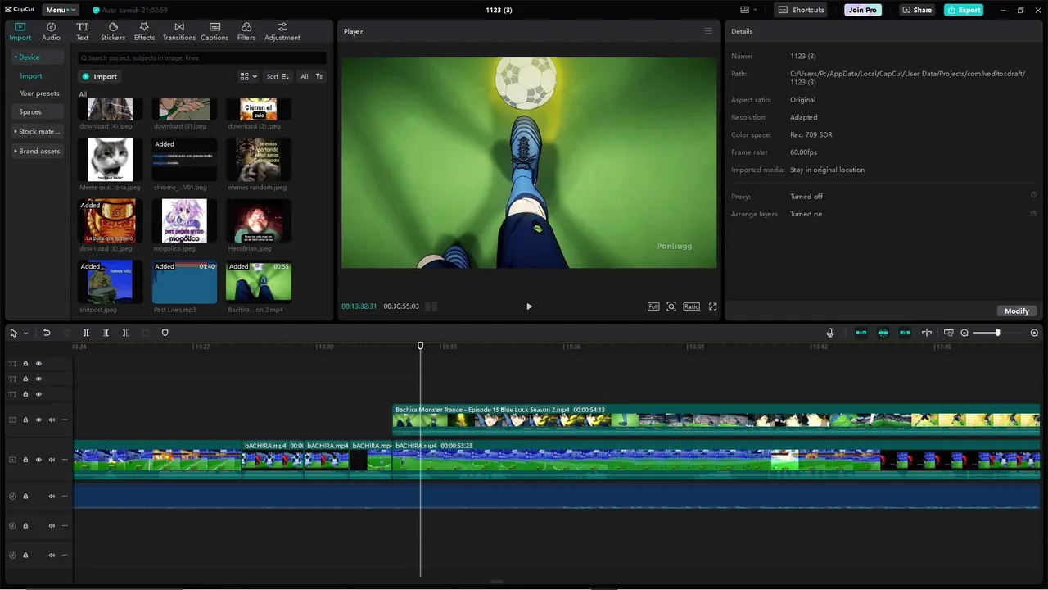The image size is (1048, 590).
Task: Open more options for bACHIRA.mp4 main track
Action: pos(65,460)
